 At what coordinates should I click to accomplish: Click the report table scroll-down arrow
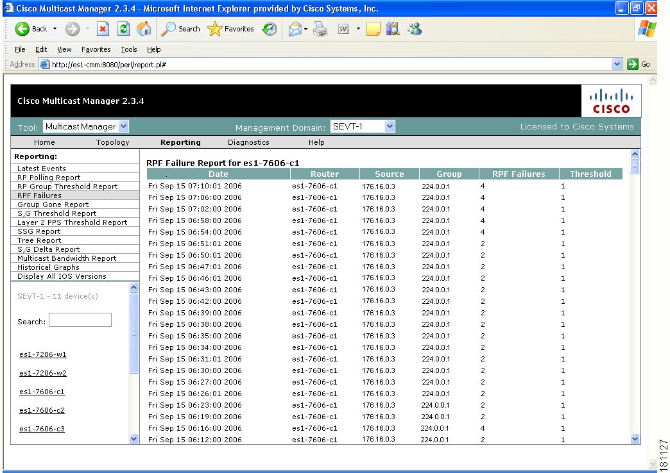point(635,439)
